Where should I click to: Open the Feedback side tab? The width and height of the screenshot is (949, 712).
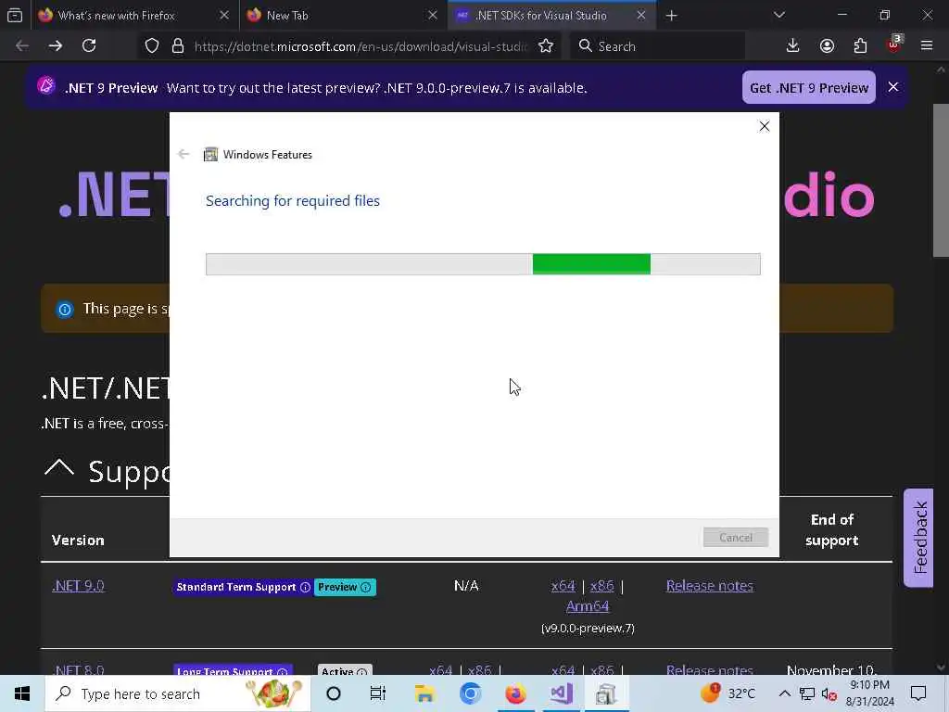pos(918,538)
